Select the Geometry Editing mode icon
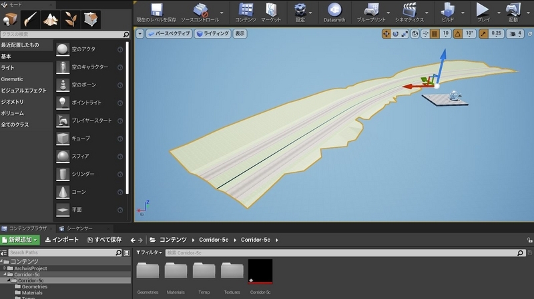534x299 pixels. pyautogui.click(x=91, y=19)
